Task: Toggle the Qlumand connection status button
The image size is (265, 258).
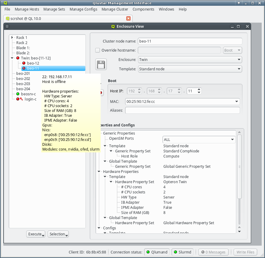Action: [x=156, y=252]
